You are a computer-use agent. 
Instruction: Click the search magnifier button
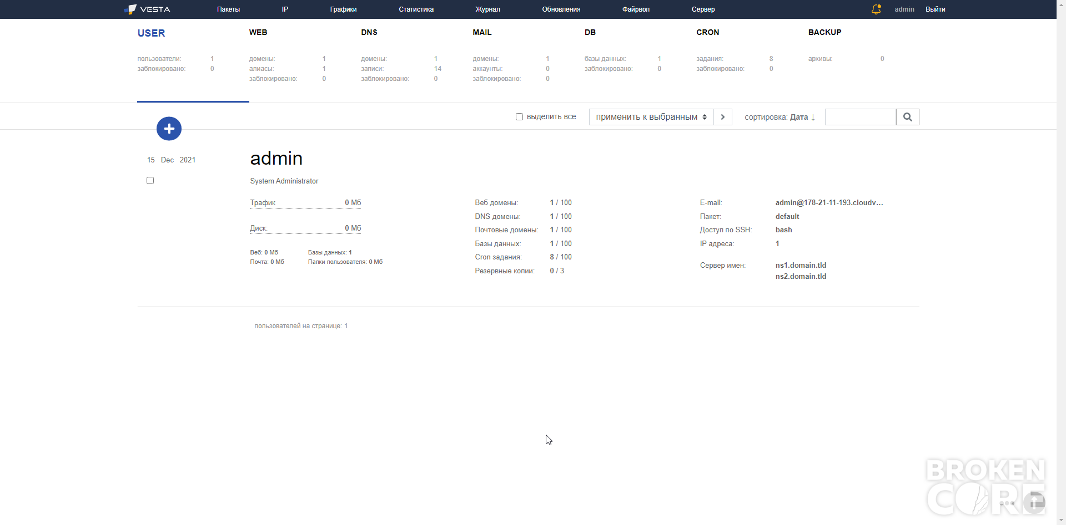click(908, 117)
